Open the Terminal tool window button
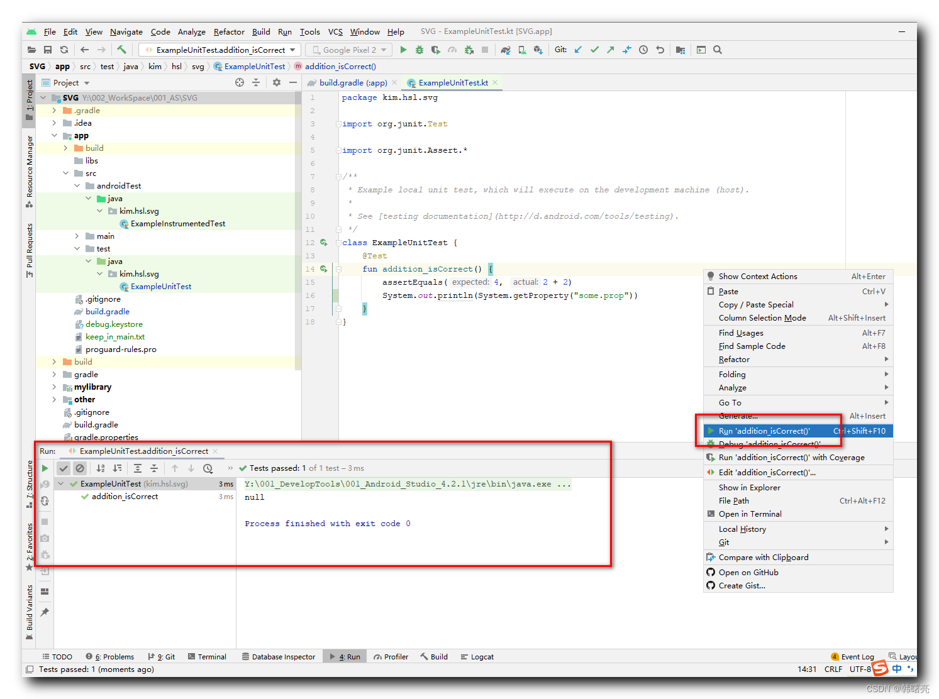 [207, 657]
